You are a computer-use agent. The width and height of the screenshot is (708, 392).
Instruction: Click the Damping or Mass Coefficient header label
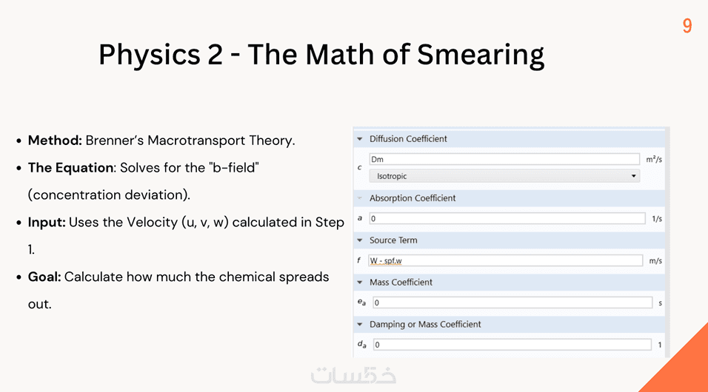click(x=425, y=325)
